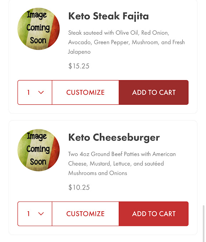
Task: Open the Keto Cheeseburger placeholder image
Action: 39,150
